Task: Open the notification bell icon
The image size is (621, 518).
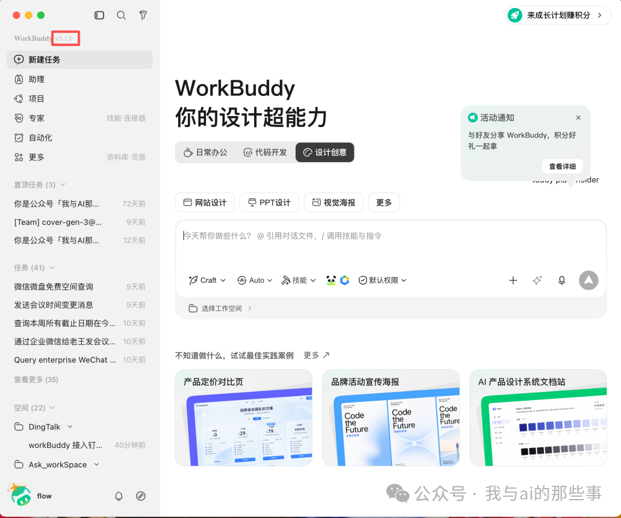Action: [x=119, y=496]
